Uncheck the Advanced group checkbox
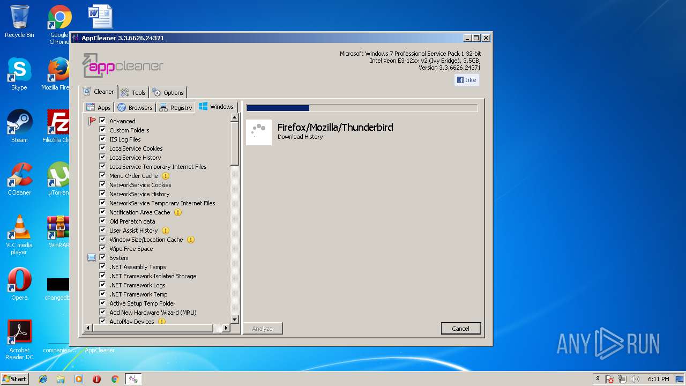This screenshot has height=386, width=686. [102, 121]
